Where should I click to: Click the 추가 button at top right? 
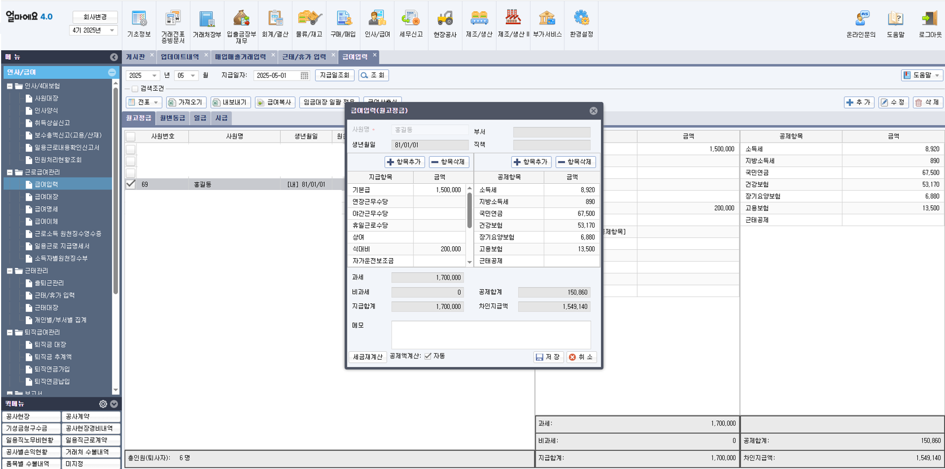click(x=859, y=102)
